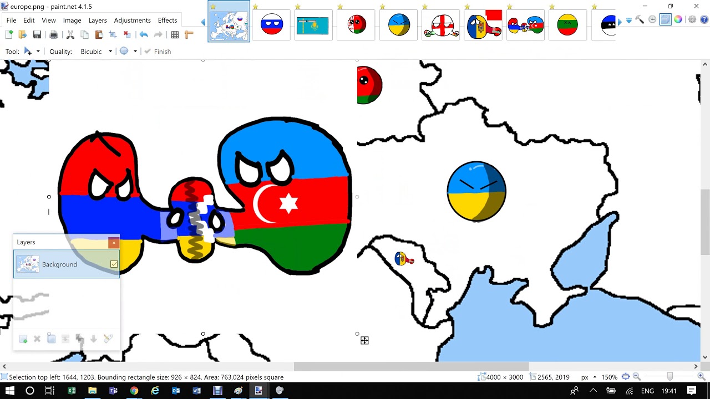Screen dimensions: 710x399
Task: Click the zoom slider handle
Action: pyautogui.click(x=670, y=377)
